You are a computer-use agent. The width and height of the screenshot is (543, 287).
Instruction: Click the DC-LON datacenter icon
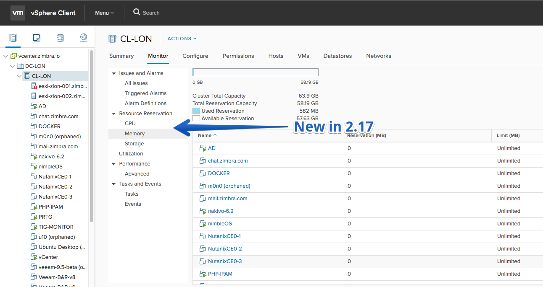(21, 66)
